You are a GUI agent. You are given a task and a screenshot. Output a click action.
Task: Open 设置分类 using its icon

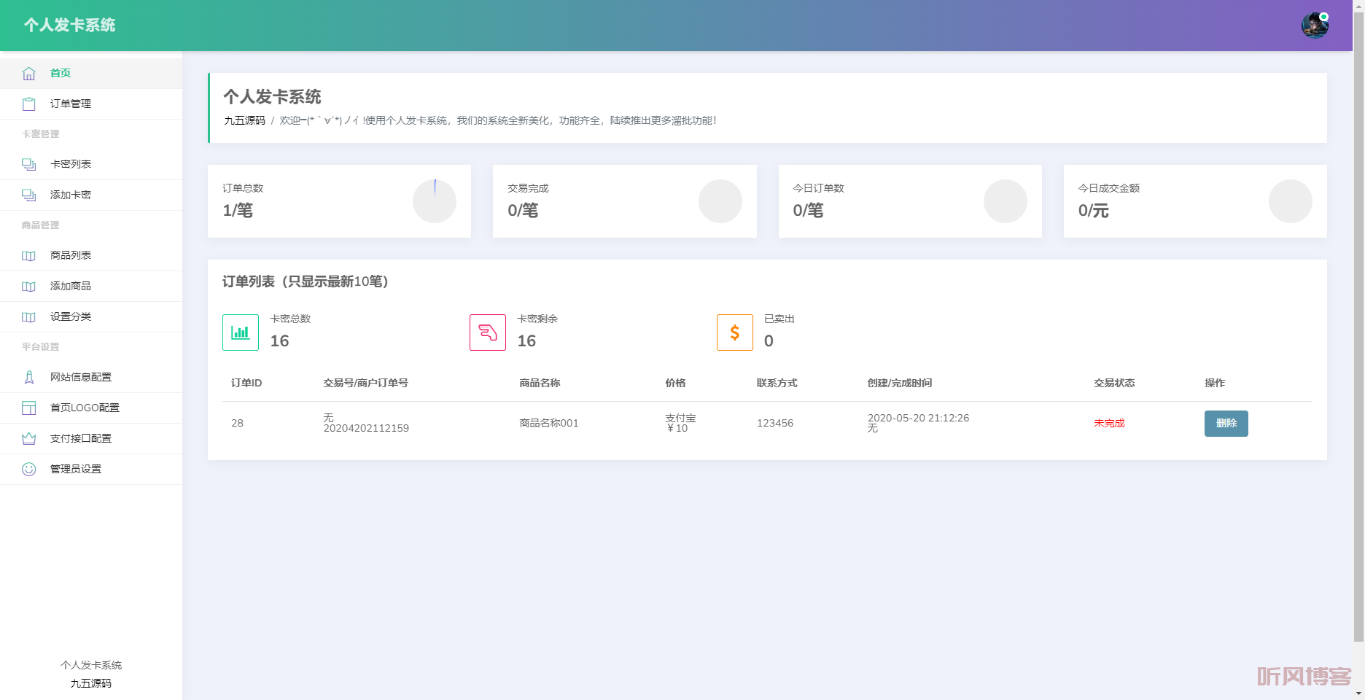(x=28, y=316)
